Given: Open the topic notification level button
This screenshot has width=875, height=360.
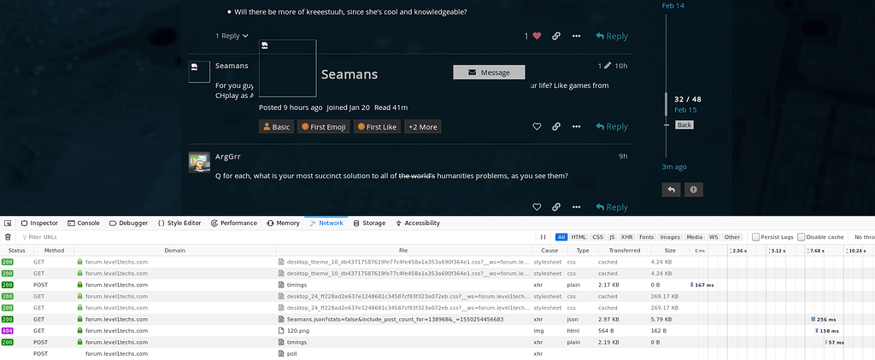Looking at the screenshot, I should click(693, 189).
